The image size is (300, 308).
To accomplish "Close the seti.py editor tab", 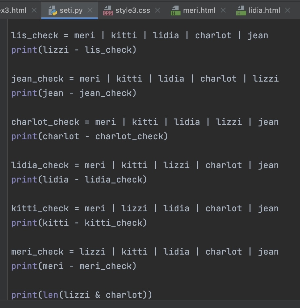I will [90, 10].
